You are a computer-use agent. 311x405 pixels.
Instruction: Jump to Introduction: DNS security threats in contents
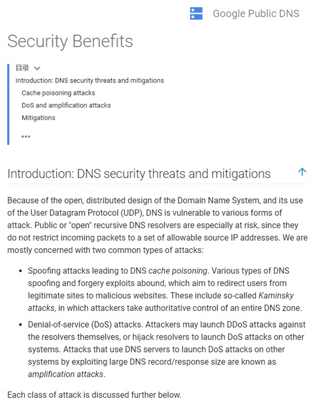point(89,80)
